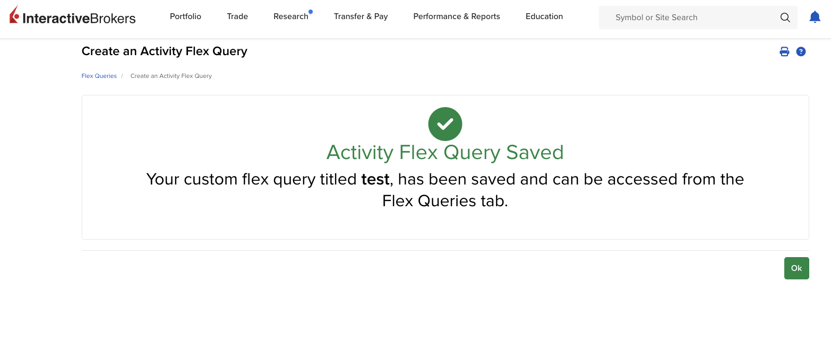
Task: Print the page using the printer icon
Action: click(784, 51)
